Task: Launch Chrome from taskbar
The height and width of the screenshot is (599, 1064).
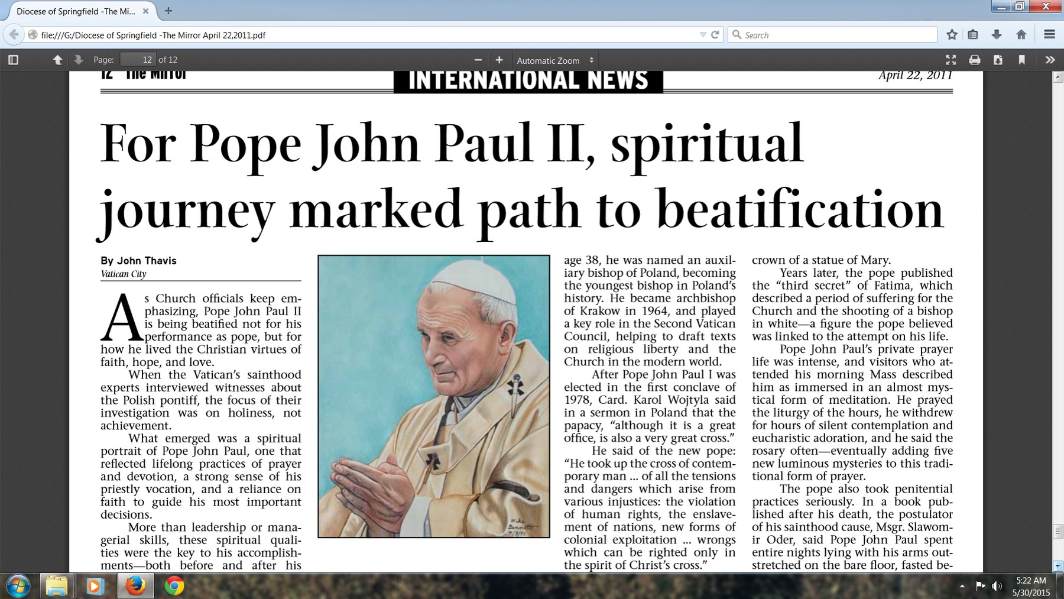Action: pos(174,586)
